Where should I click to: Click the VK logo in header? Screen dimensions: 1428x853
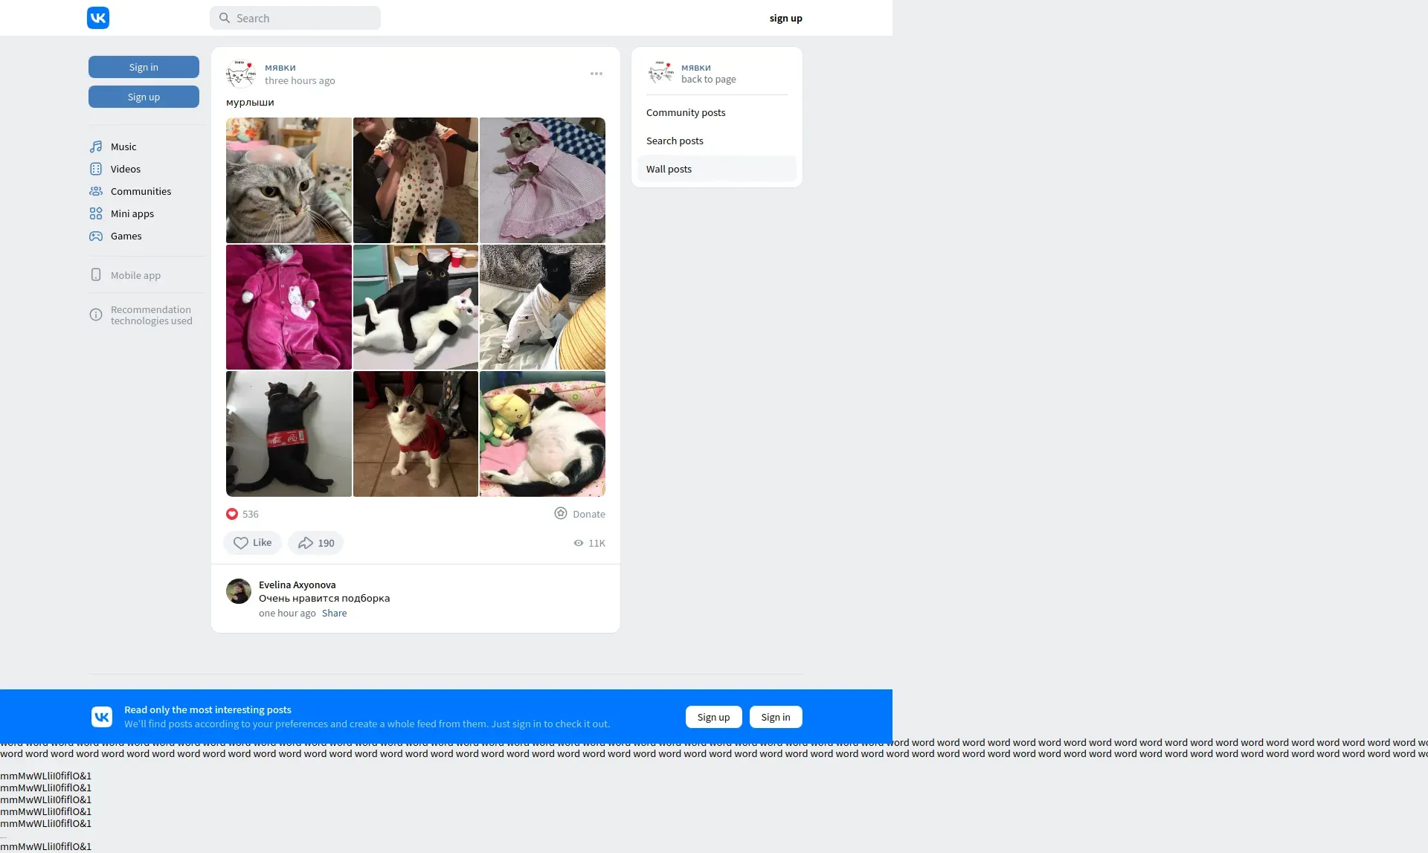98,18
